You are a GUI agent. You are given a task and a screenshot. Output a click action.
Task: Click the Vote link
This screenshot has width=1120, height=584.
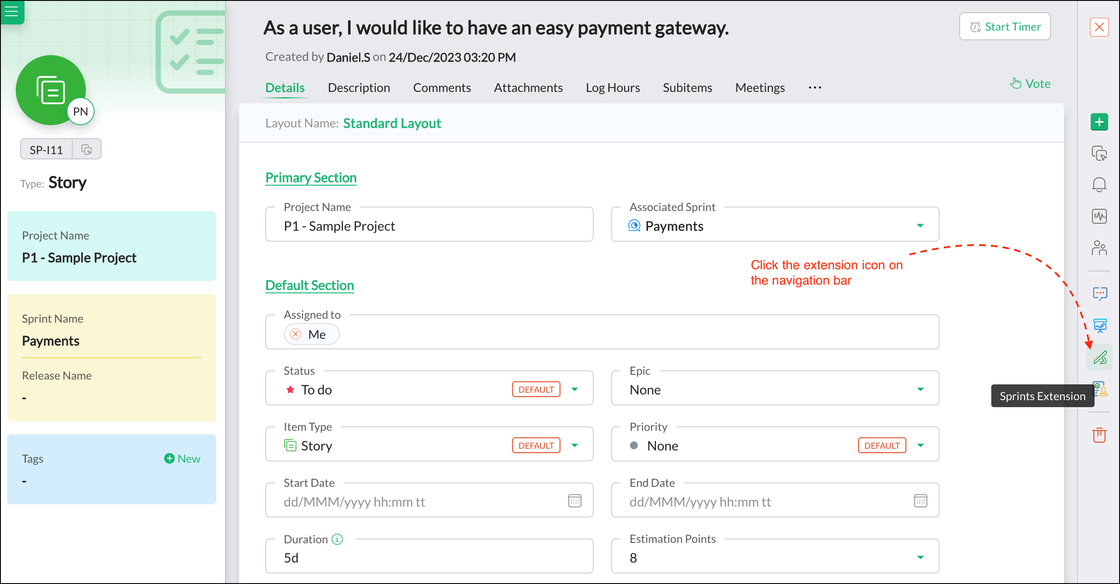(1030, 84)
